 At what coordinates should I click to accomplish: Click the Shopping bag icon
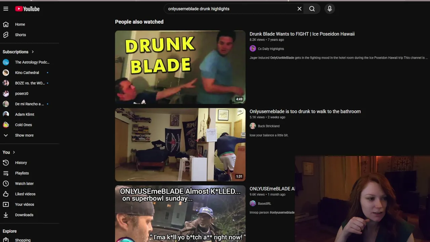tap(6, 240)
